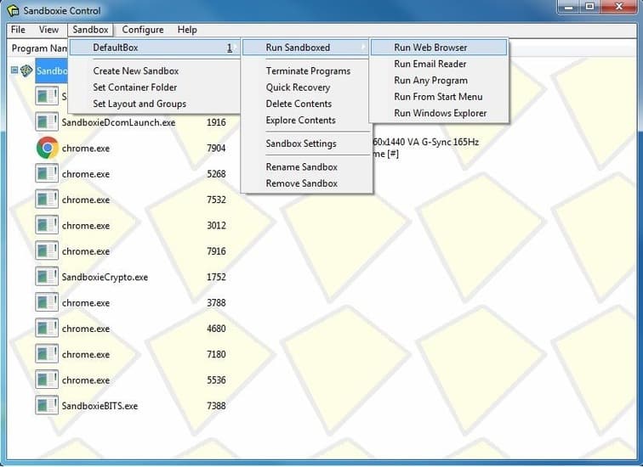Select Run Any Program option
Image resolution: width=643 pixels, height=467 pixels.
pos(430,81)
